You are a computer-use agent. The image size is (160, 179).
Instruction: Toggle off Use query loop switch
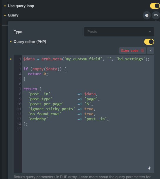[155, 6]
